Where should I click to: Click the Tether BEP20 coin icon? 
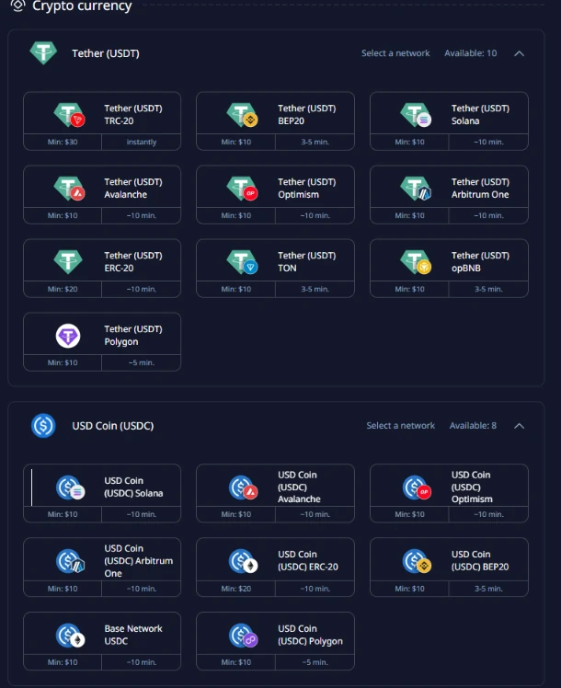242,115
